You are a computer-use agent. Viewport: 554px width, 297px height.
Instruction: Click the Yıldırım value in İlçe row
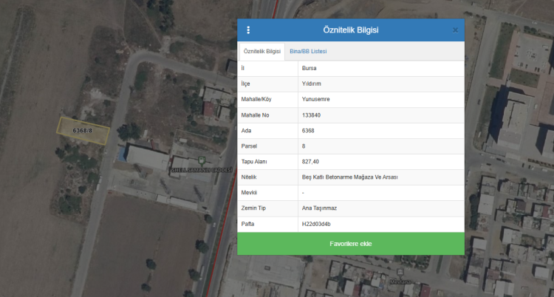311,83
